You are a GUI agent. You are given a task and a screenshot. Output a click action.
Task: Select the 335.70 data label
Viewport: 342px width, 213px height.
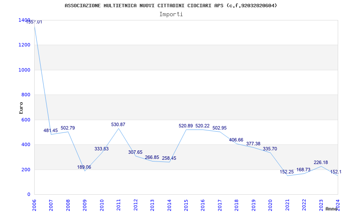(270, 149)
